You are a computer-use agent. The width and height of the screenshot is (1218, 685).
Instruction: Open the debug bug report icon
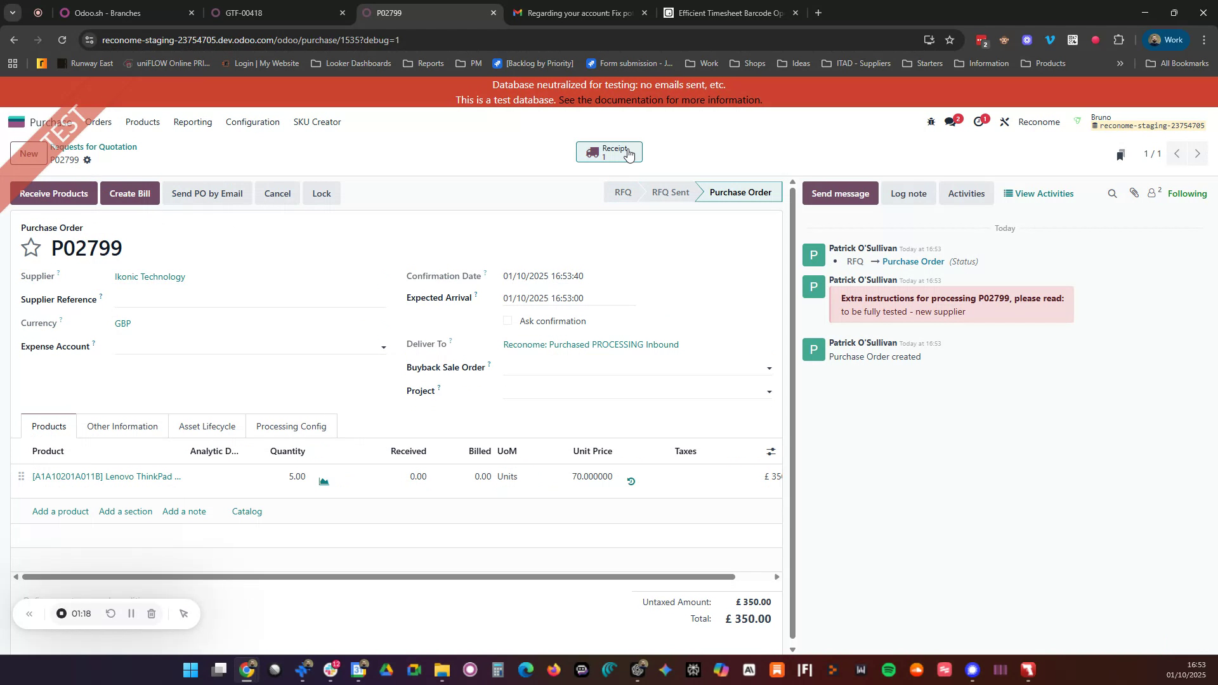pos(931,121)
